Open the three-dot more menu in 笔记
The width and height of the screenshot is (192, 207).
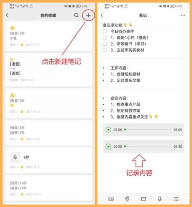pos(183,15)
